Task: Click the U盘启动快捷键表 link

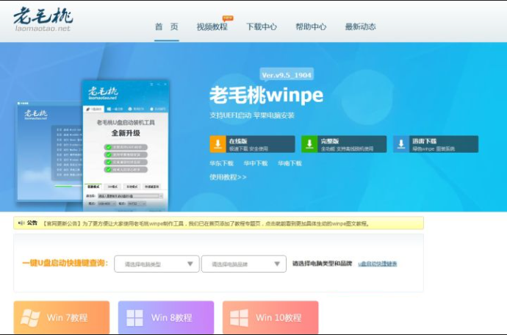Action: pyautogui.click(x=378, y=264)
